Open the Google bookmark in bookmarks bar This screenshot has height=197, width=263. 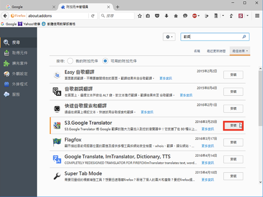click(x=9, y=24)
